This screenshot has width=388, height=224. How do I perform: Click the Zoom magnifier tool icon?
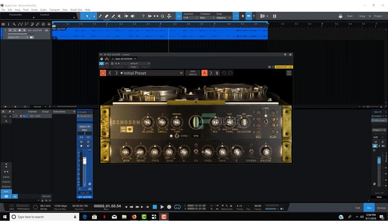pos(162,16)
